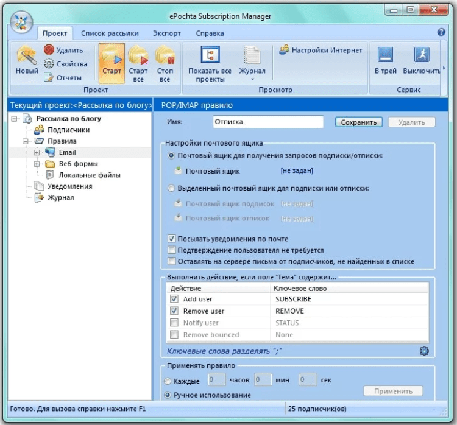The image size is (457, 425).
Task: Uncheck the Add user action
Action: (174, 299)
